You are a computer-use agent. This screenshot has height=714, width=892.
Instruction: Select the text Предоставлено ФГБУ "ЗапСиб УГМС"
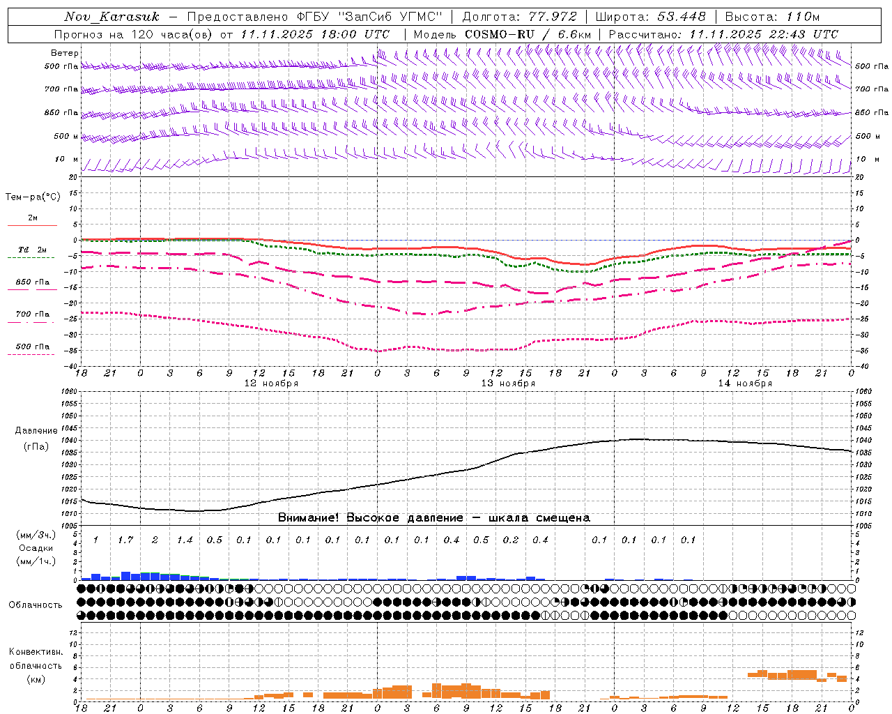315,17
